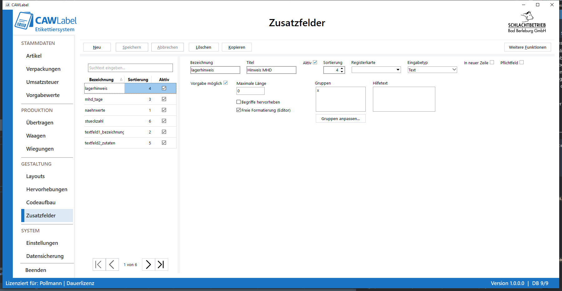Open Layouts sidebar entry
Screen dimensions: 562x291
point(35,176)
